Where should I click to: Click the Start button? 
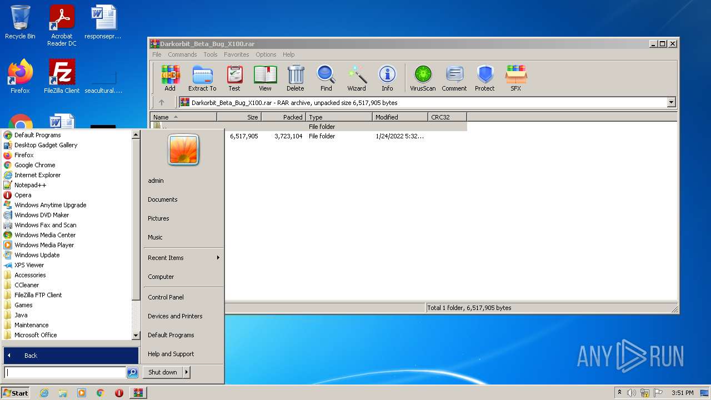coord(15,393)
